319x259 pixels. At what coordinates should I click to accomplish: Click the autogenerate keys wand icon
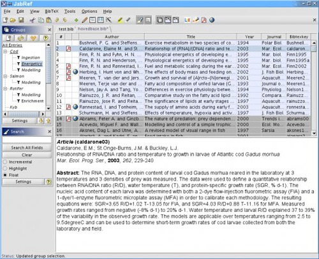(108, 20)
